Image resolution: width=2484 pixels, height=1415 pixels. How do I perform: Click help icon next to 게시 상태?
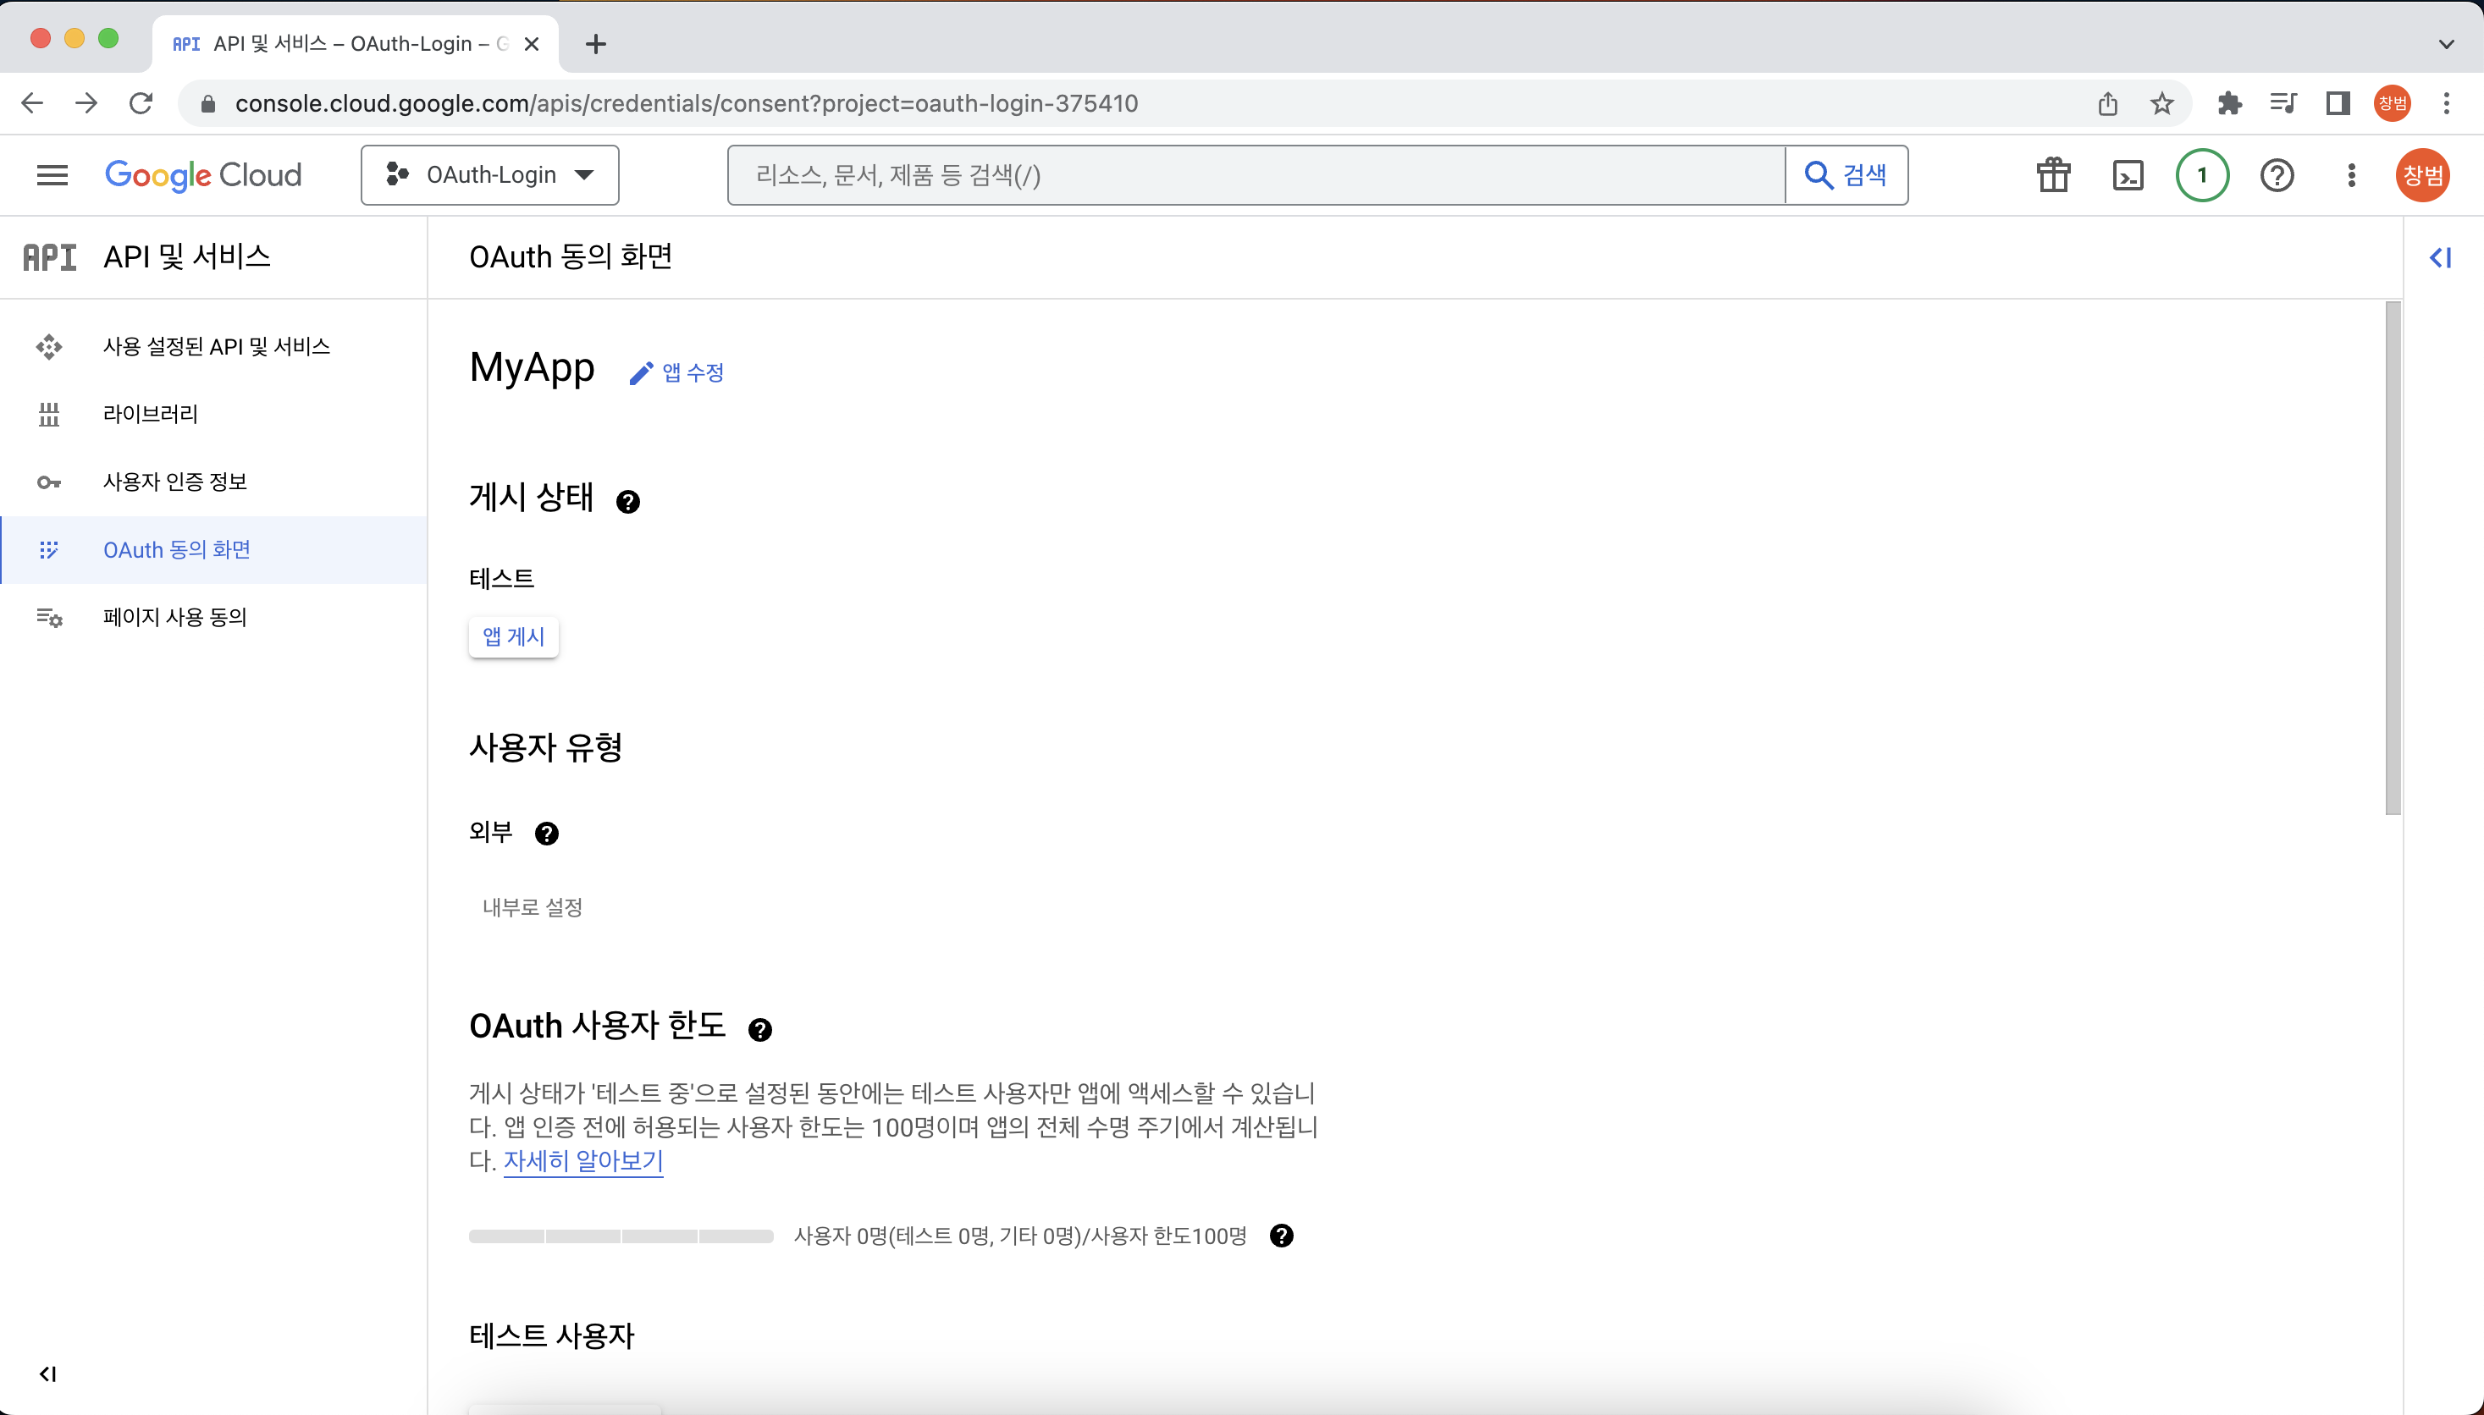pyautogui.click(x=628, y=502)
